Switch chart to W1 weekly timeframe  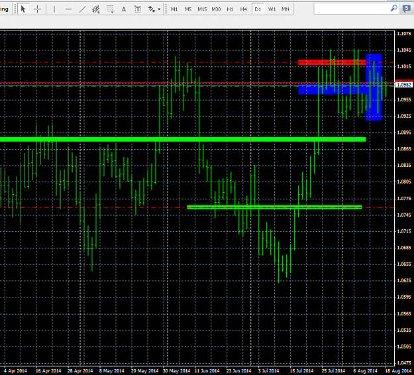coord(272,9)
